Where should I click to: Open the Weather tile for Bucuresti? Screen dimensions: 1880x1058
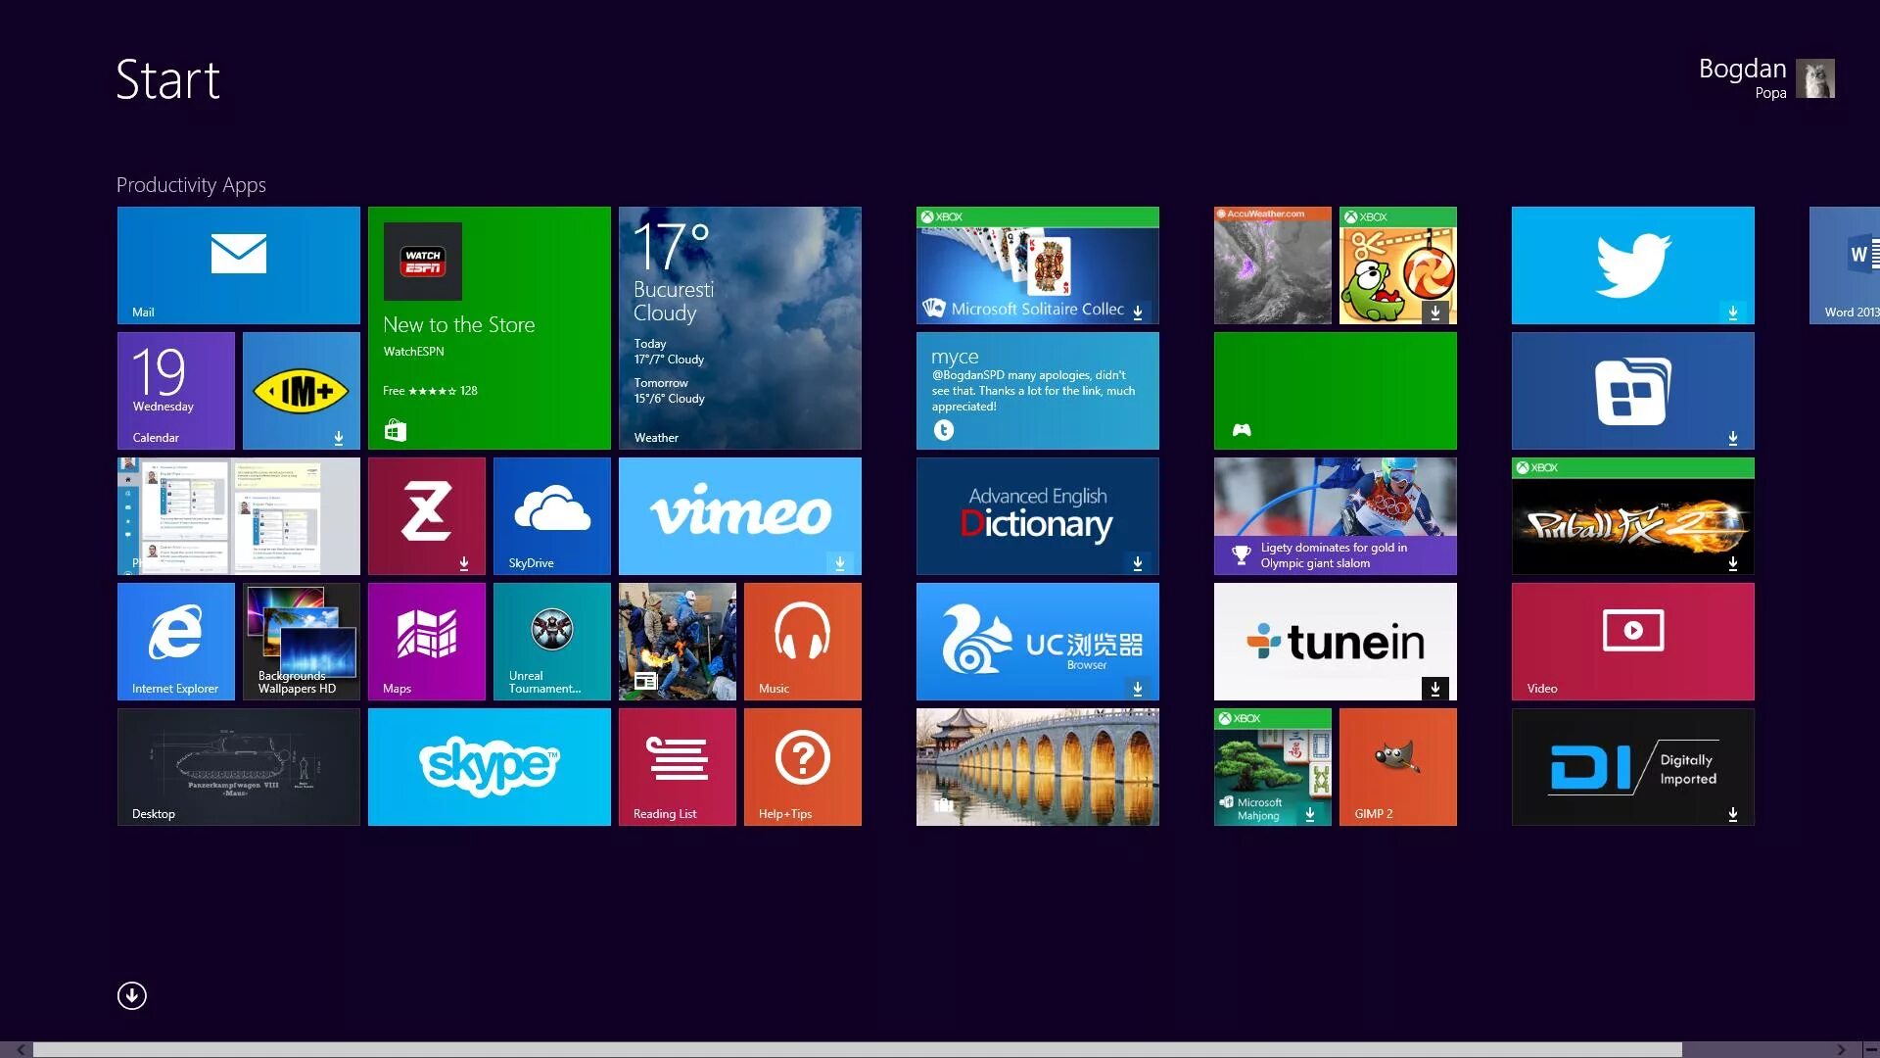pyautogui.click(x=739, y=327)
